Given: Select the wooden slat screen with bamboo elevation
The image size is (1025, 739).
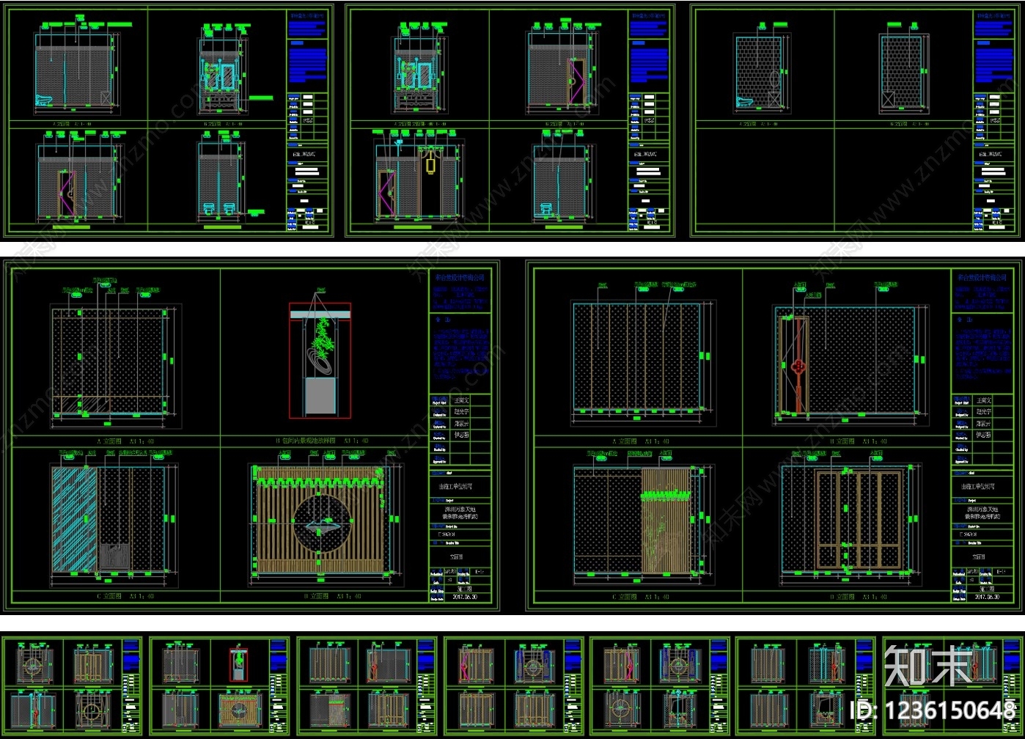Looking at the screenshot, I should (x=666, y=520).
